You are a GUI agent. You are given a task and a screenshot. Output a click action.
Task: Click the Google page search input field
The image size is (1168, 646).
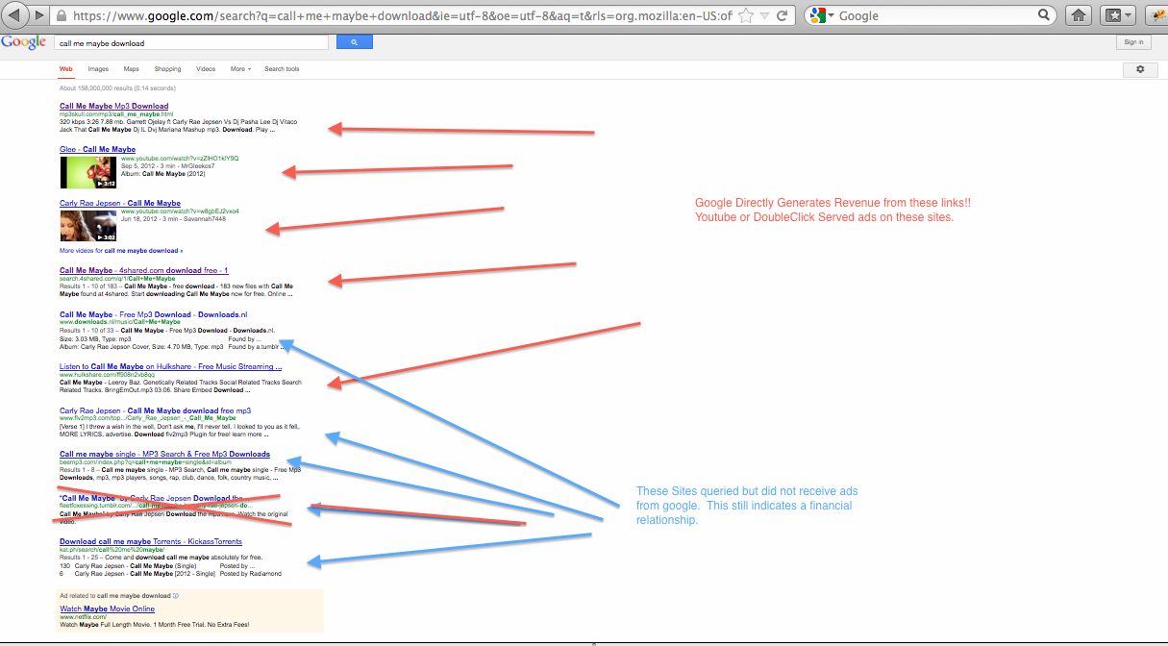point(190,43)
